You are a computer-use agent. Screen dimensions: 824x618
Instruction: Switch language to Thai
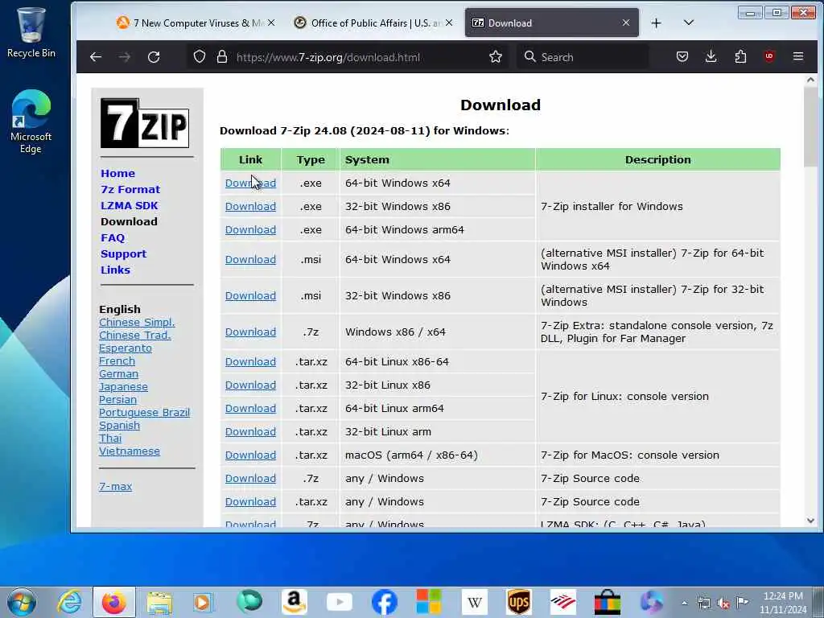coord(109,439)
